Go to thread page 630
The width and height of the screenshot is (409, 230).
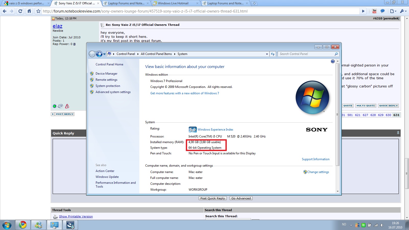click(x=388, y=115)
